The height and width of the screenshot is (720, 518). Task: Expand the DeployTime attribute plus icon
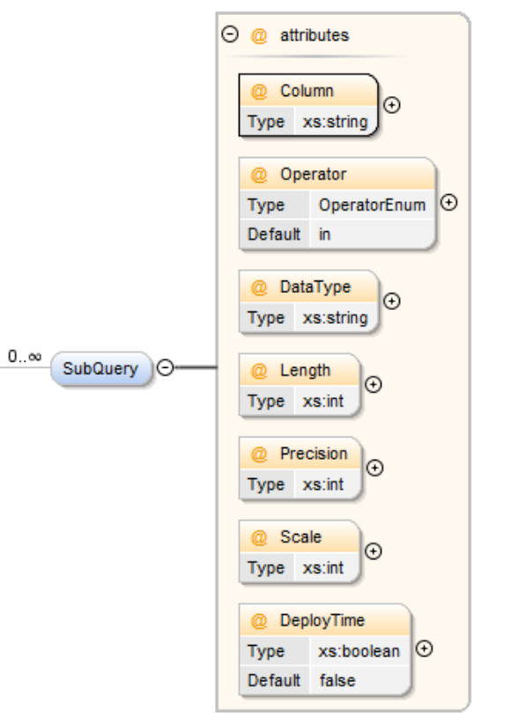point(424,649)
